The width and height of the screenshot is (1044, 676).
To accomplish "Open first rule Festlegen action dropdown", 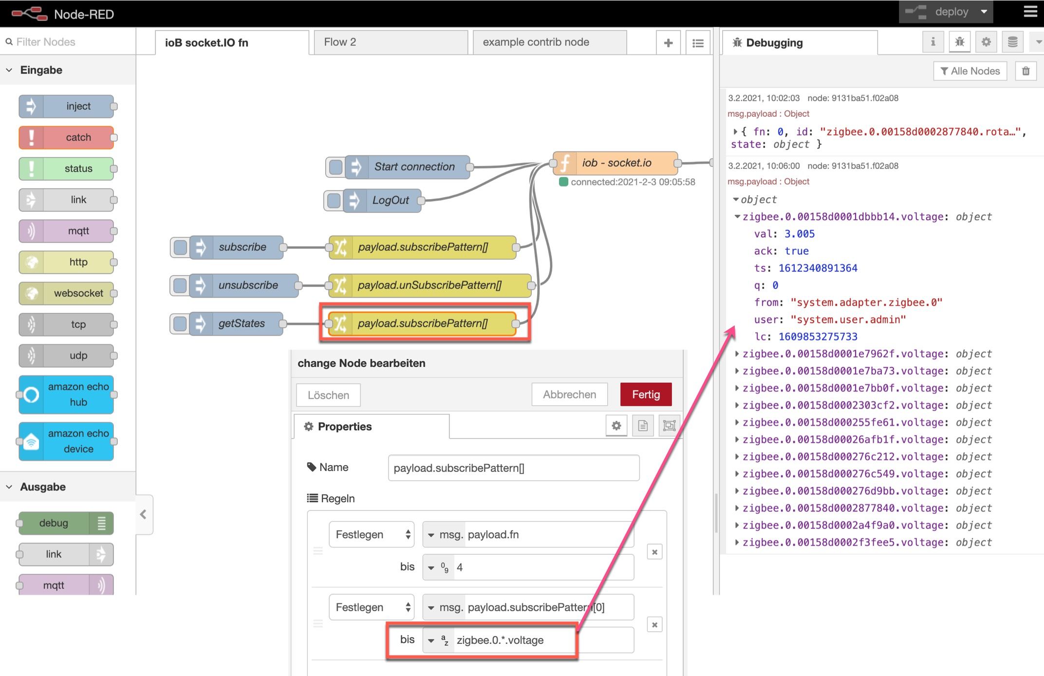I will 372,535.
